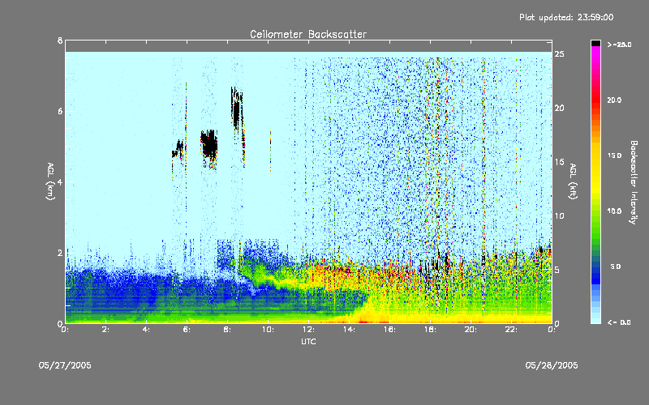The width and height of the screenshot is (649, 405).
Task: Click the '15' kft tick on the right axis
Action: coord(559,162)
